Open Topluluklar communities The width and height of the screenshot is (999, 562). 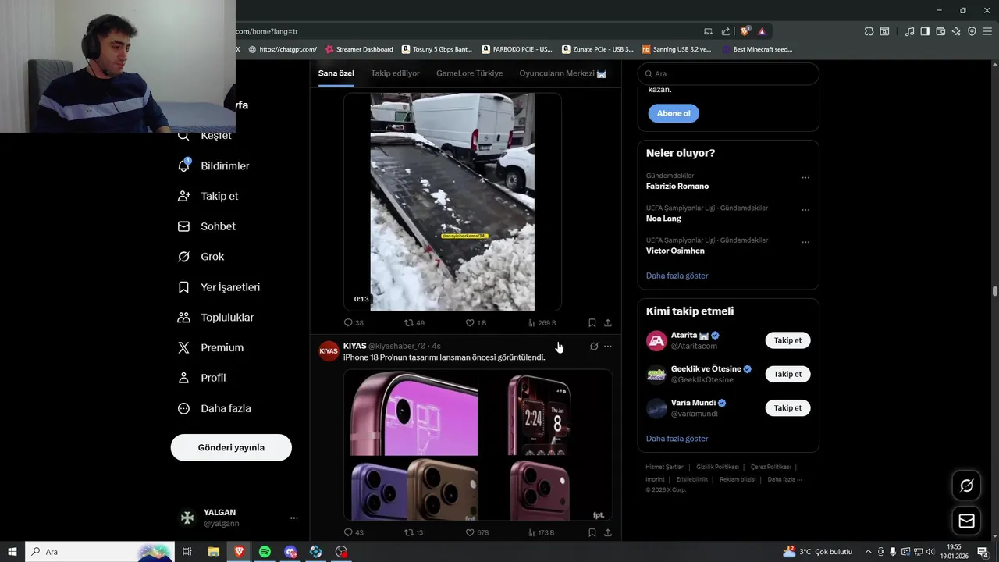[x=216, y=318]
